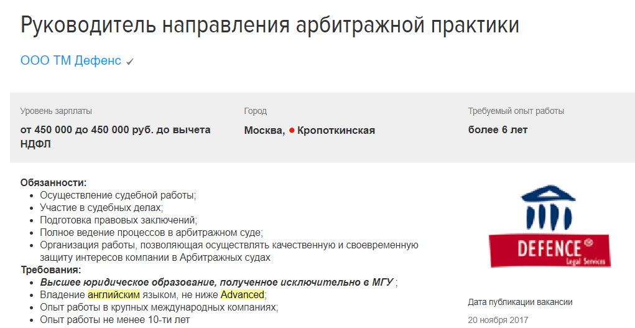Viewport: 635px width, 328px height.
Task: Open the ООО ТМ Дефенс company link
Action: pos(70,61)
